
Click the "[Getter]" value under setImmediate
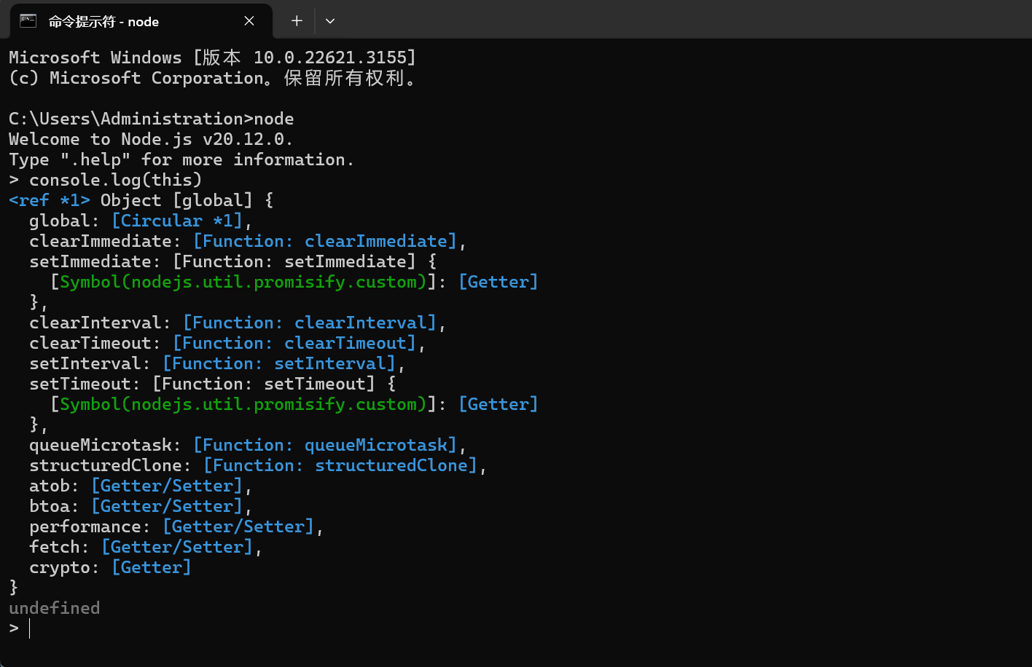[x=499, y=282]
